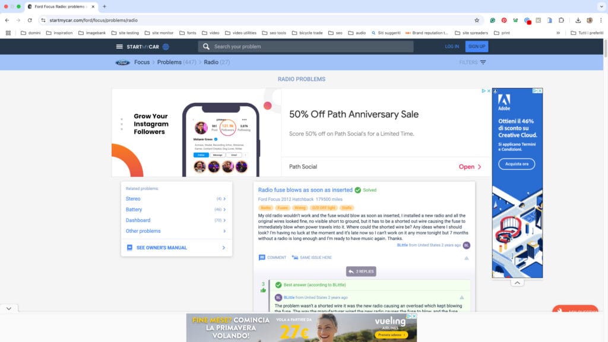The height and width of the screenshot is (342, 608).
Task: Go to Problems in the breadcrumb
Action: click(x=169, y=62)
